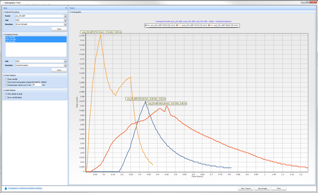
Task: Select osd_2% AEP in Compare Events list
Action: (11, 41)
